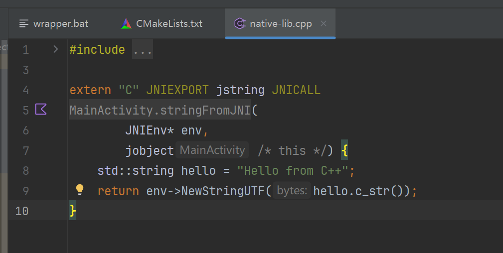Screen dimensions: 503x253
Task: Click the closing brace on line 10
Action: click(x=73, y=211)
